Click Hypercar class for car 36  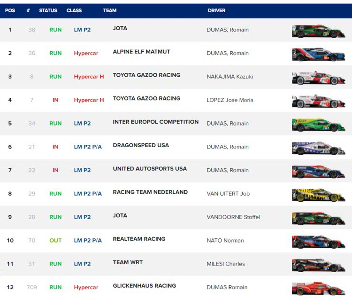point(86,53)
